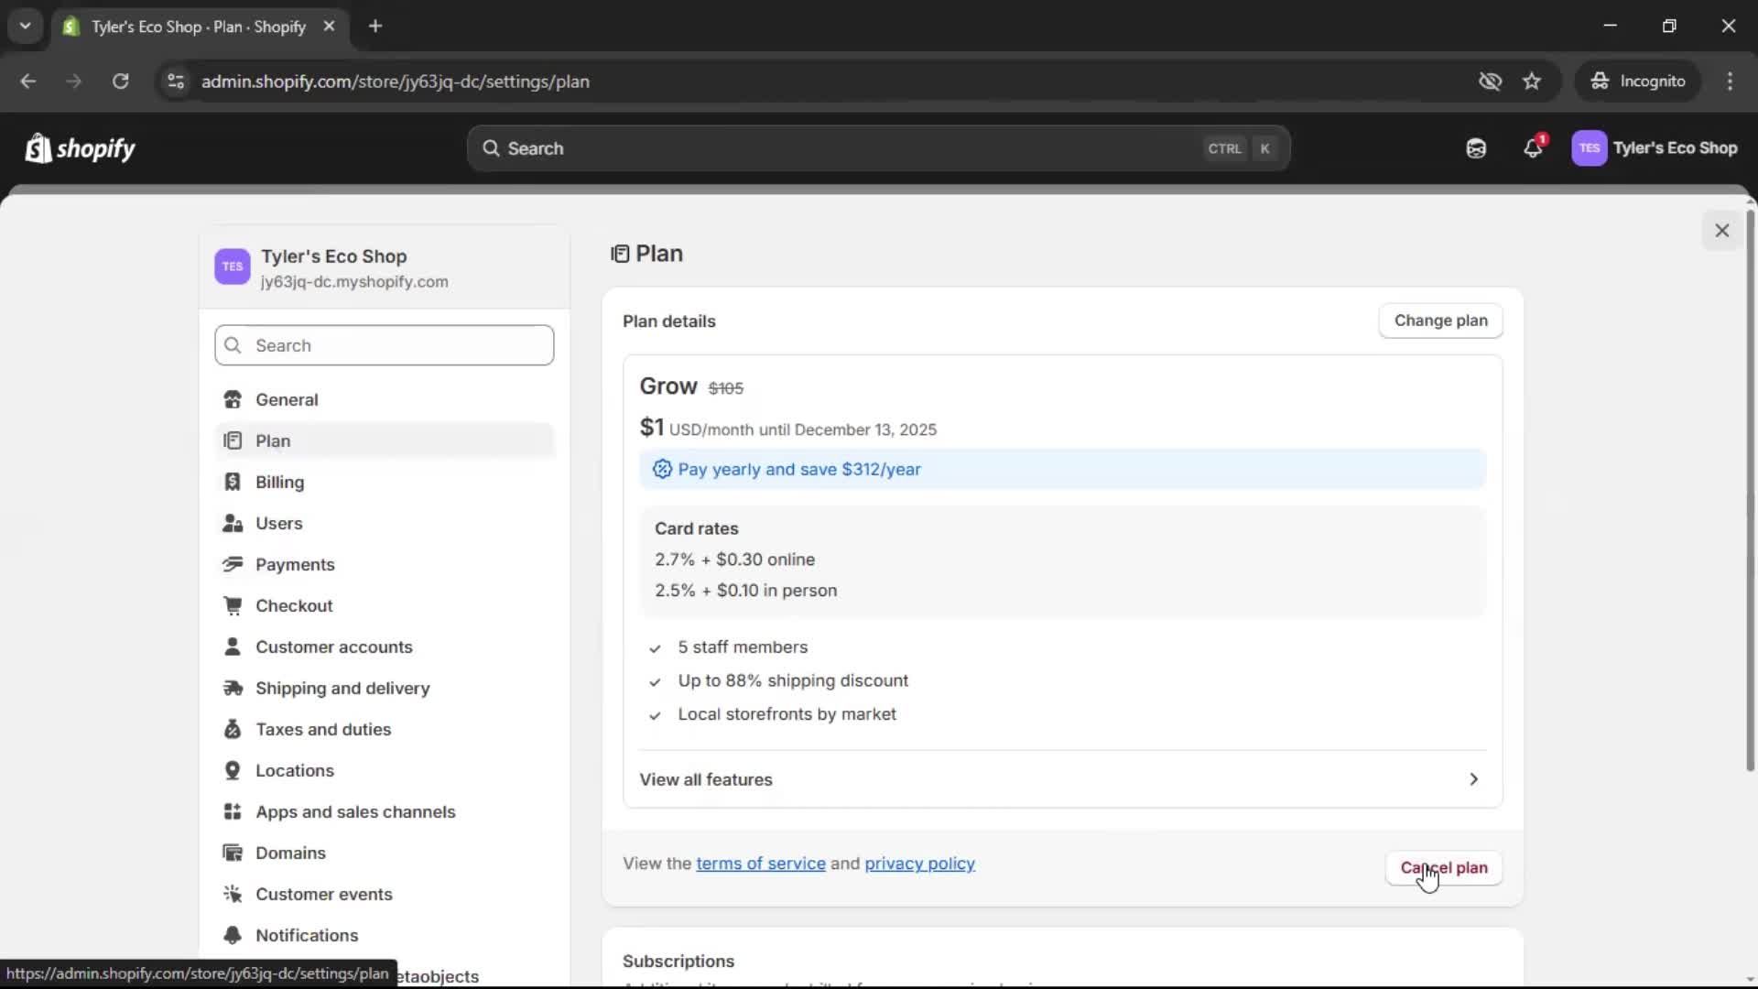The image size is (1758, 989).
Task: Open Chrome three-dot menu
Action: tap(1730, 82)
